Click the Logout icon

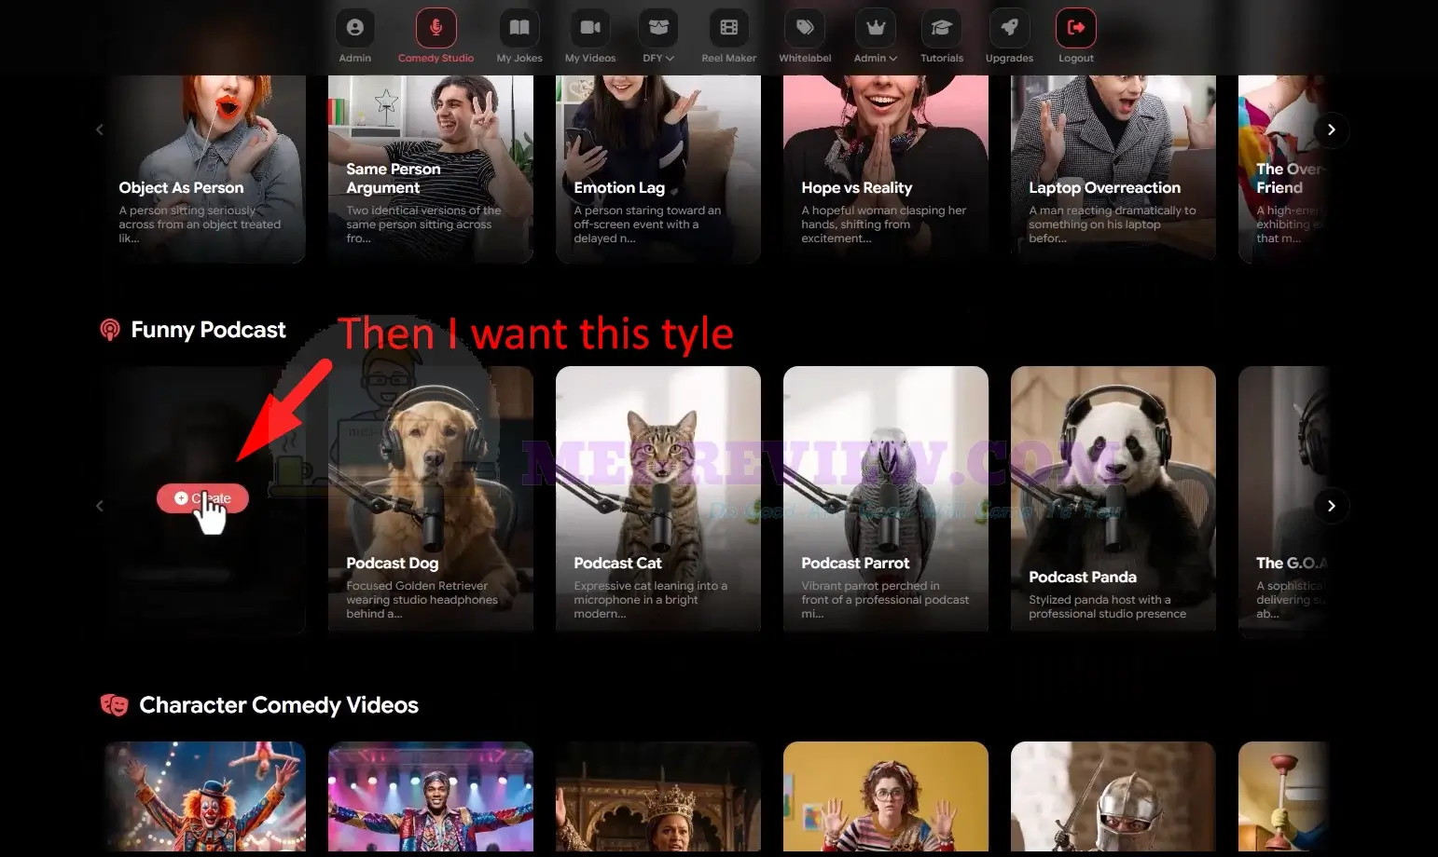[x=1076, y=28]
